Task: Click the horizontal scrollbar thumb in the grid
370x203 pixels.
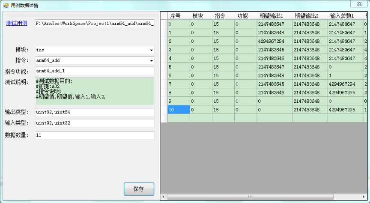Action: click(251, 197)
